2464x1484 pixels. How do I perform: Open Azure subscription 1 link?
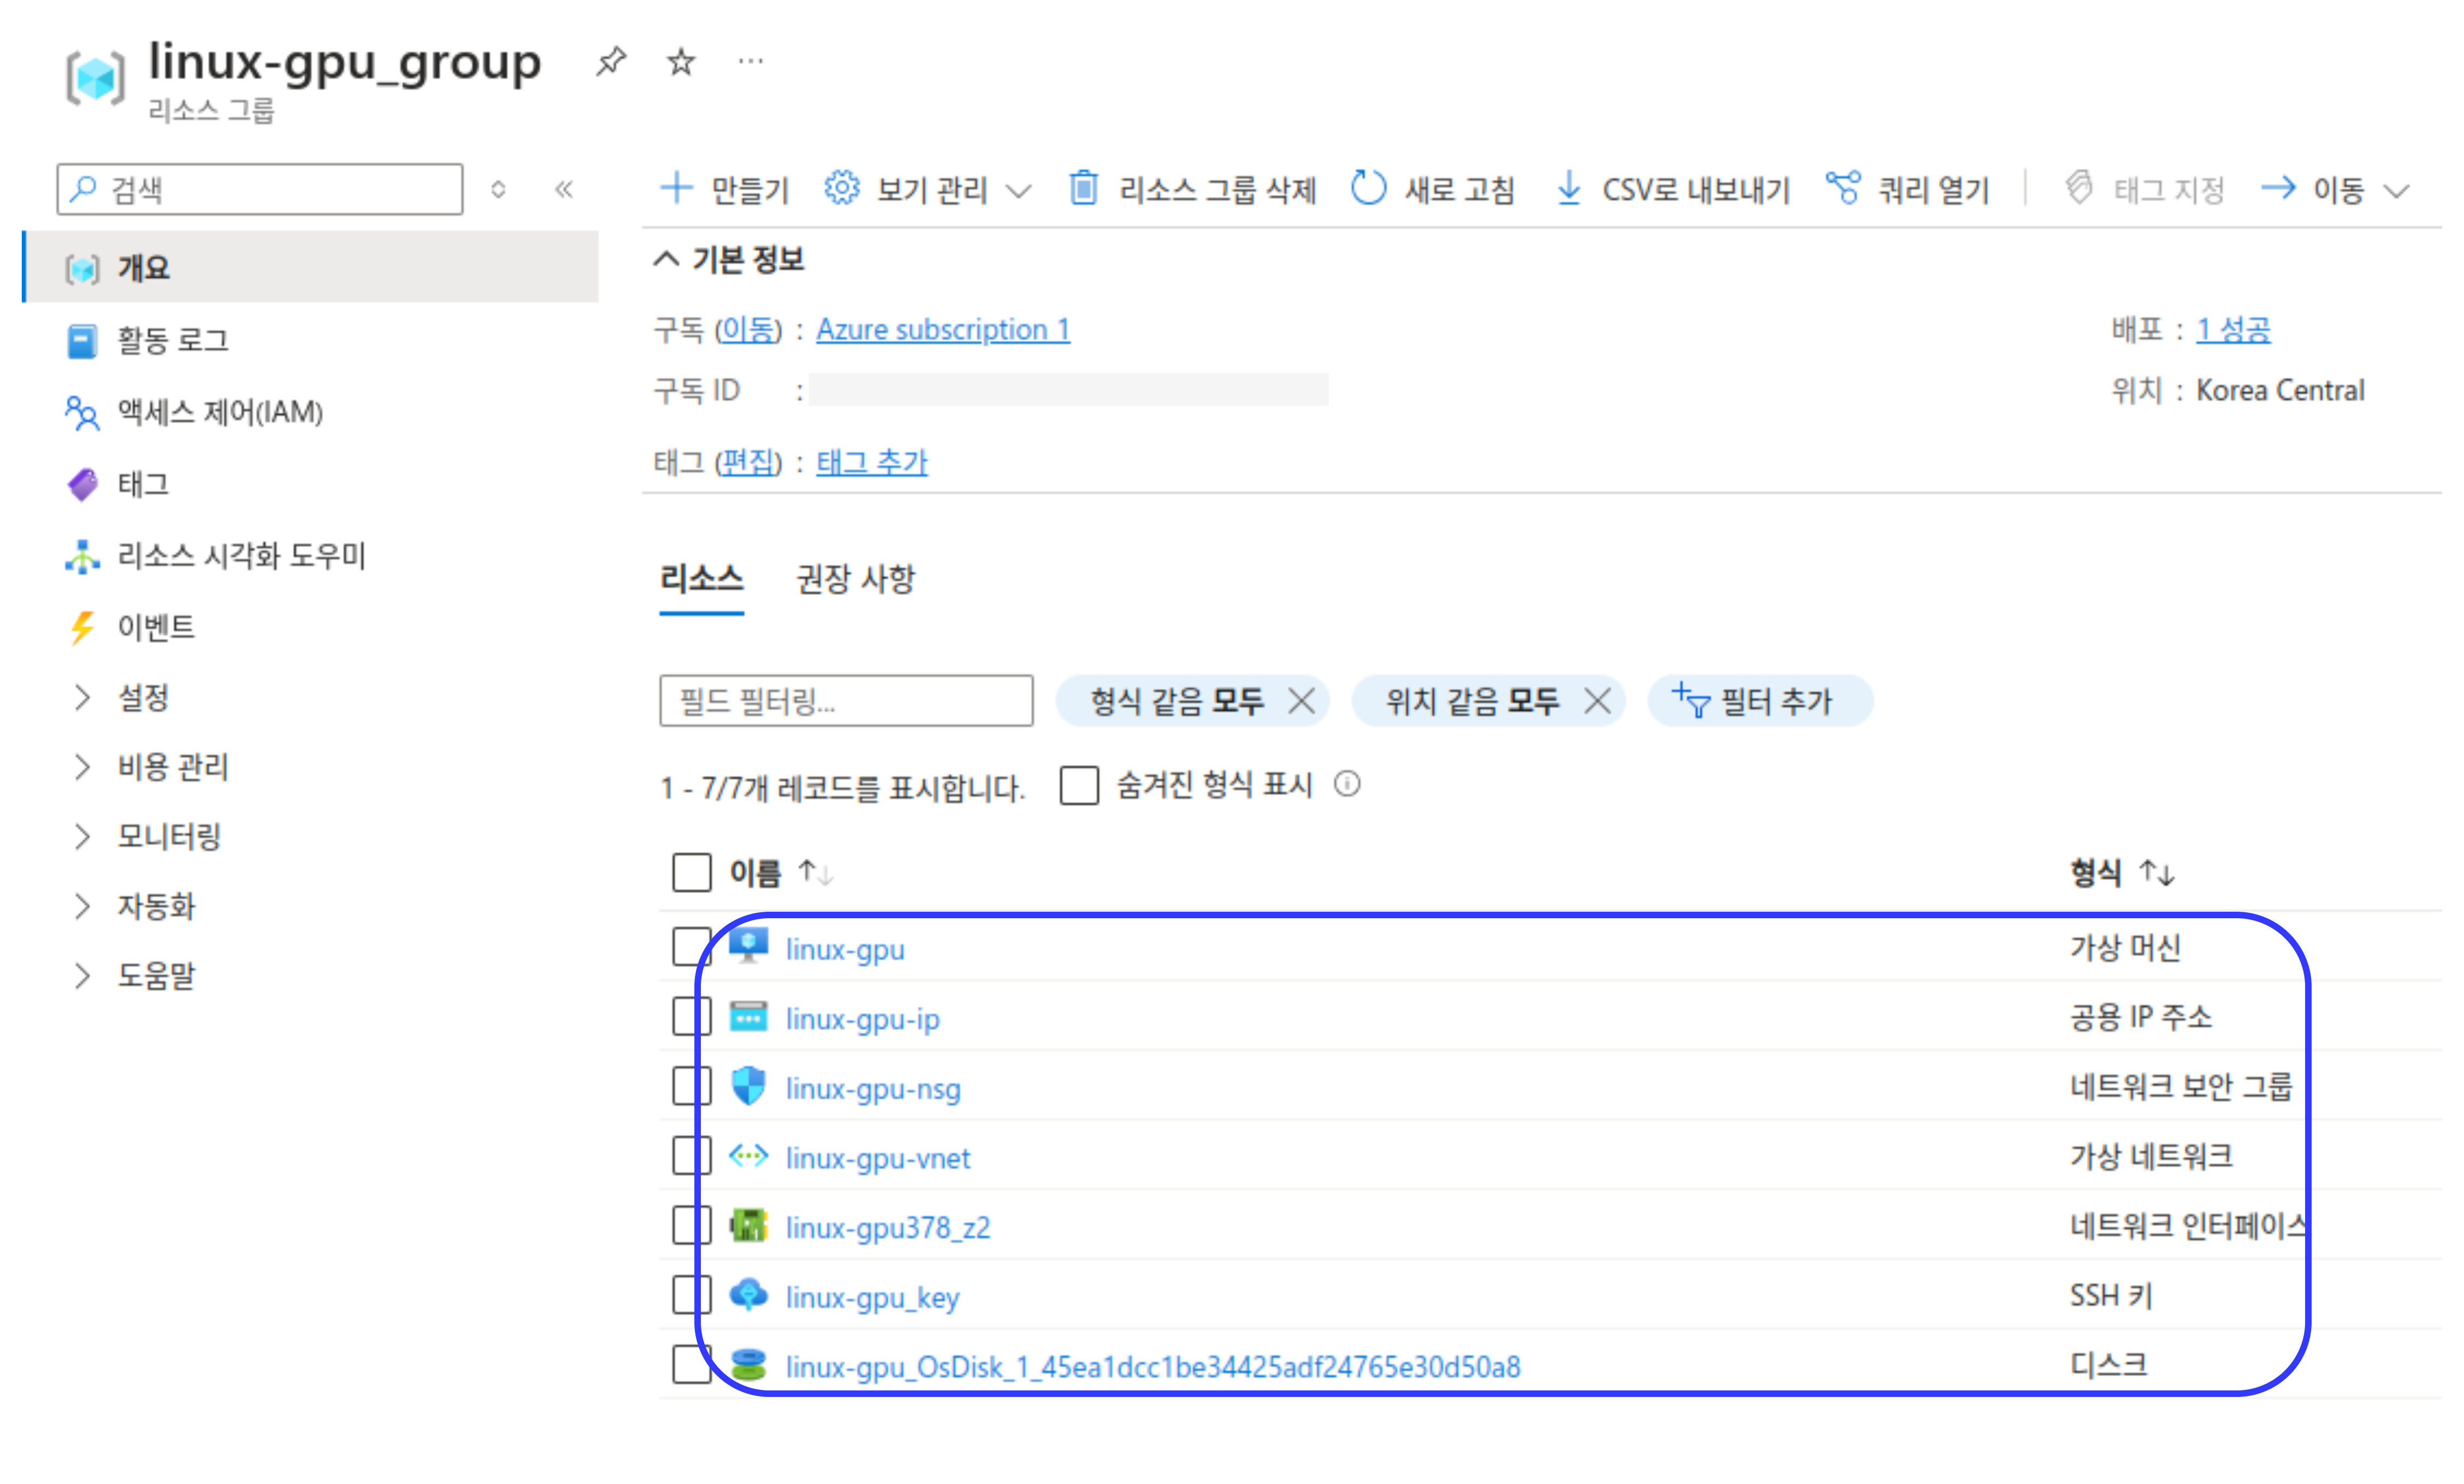pos(943,329)
